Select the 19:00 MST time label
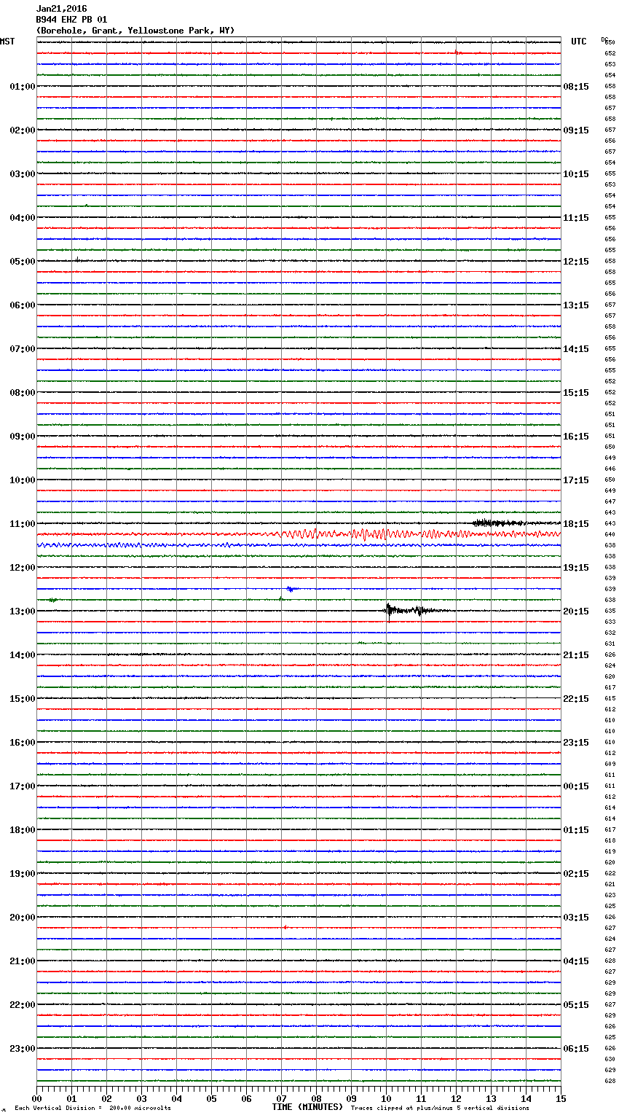The height and width of the screenshot is (1118, 619). [x=23, y=874]
